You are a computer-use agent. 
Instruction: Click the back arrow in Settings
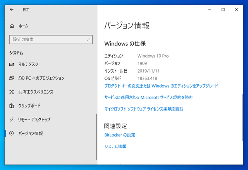(x=12, y=10)
